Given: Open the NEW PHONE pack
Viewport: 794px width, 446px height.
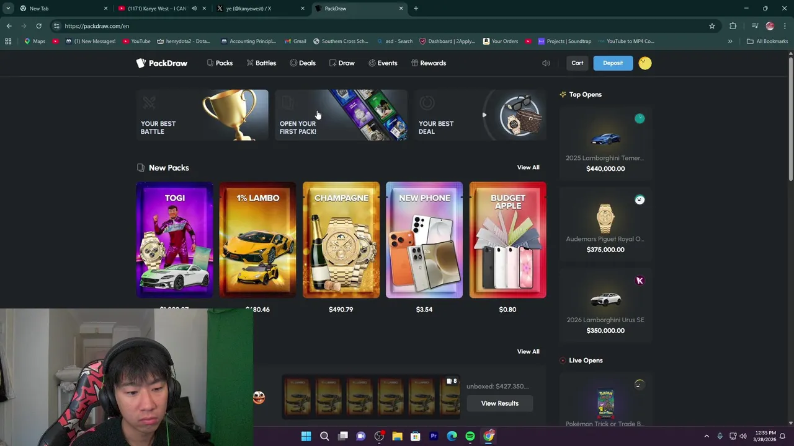Looking at the screenshot, I should tap(424, 240).
